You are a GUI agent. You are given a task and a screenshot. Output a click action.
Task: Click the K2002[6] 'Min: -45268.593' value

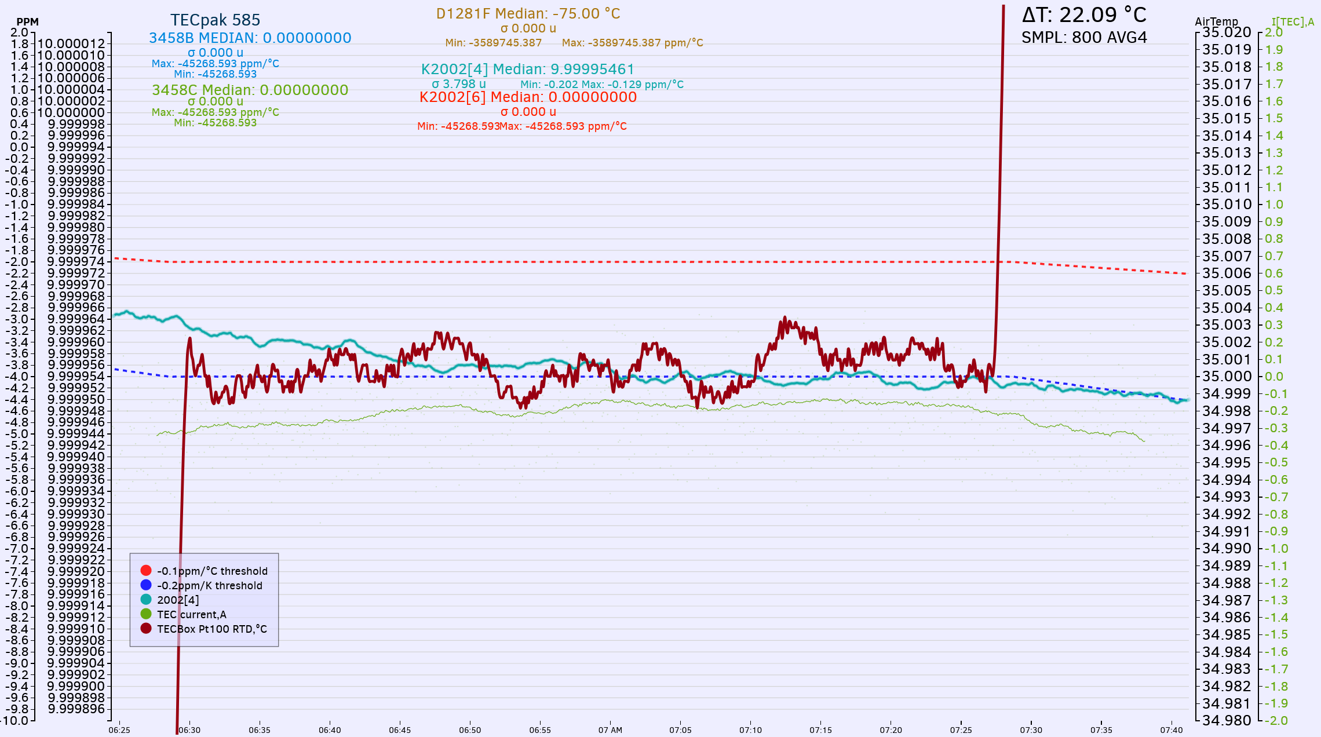click(x=458, y=126)
